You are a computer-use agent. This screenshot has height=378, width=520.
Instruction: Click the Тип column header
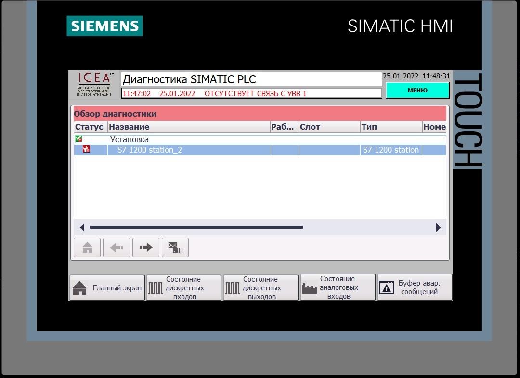coord(391,127)
